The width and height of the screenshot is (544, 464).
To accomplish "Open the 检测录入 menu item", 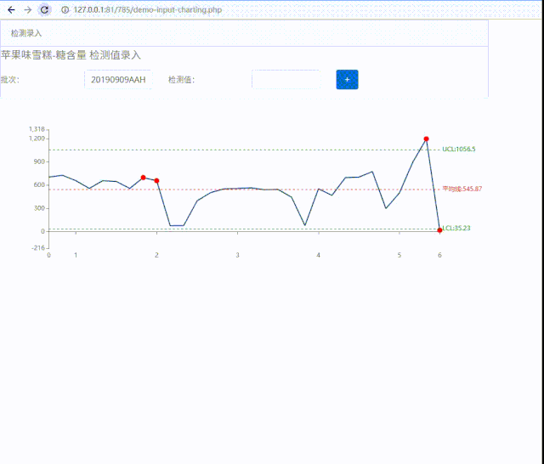I will pos(26,33).
